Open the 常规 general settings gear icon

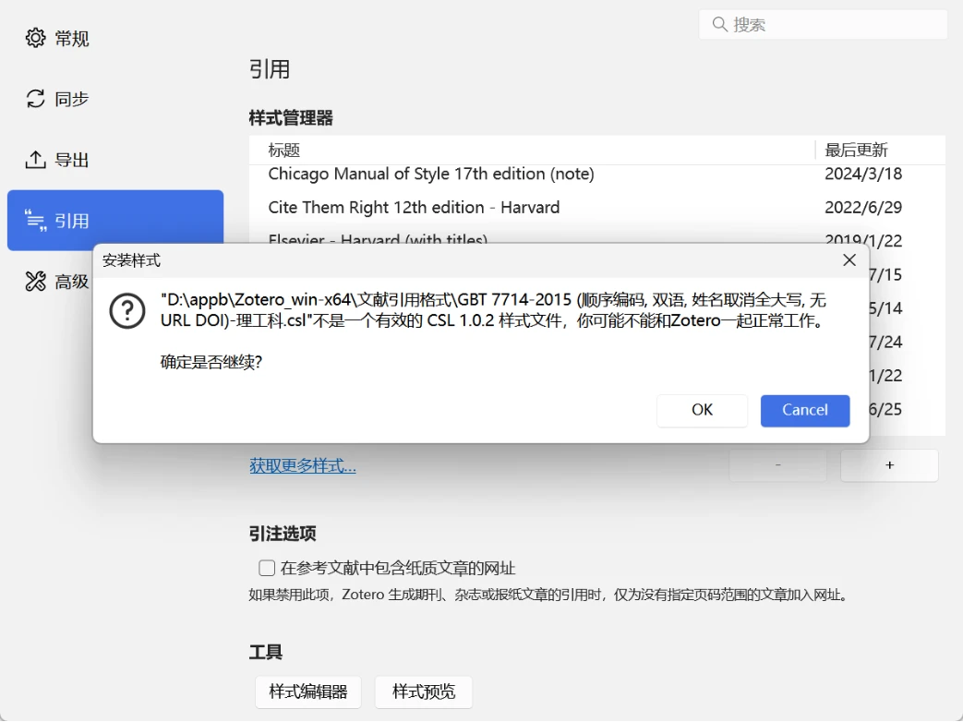tap(35, 38)
